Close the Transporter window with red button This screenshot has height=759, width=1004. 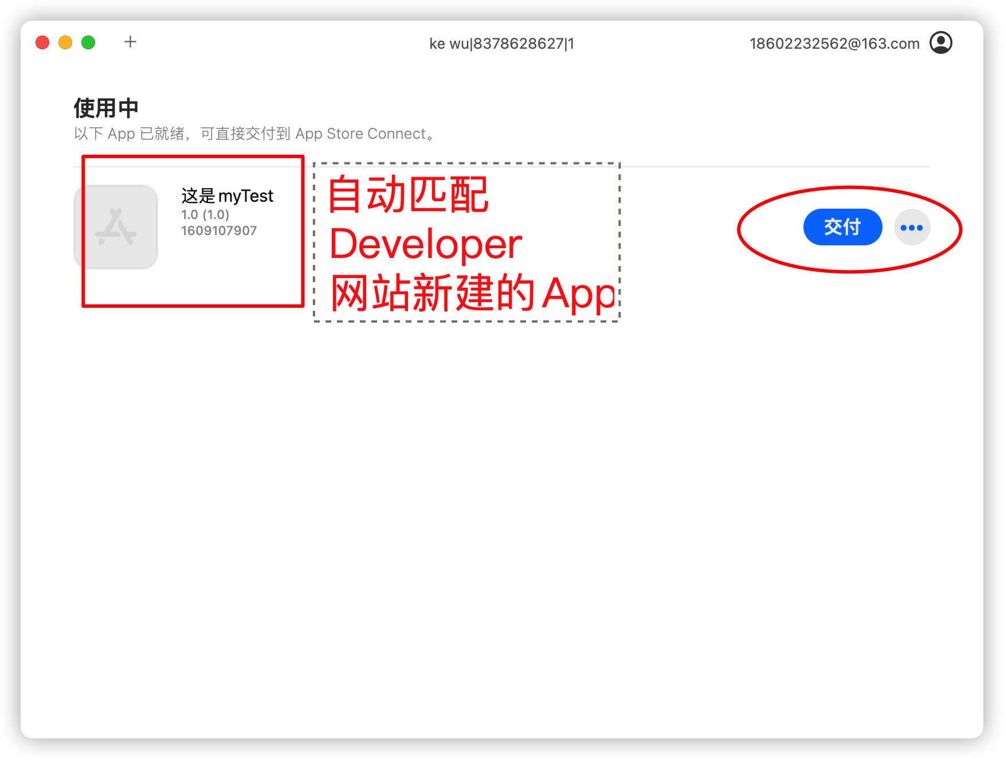42,42
